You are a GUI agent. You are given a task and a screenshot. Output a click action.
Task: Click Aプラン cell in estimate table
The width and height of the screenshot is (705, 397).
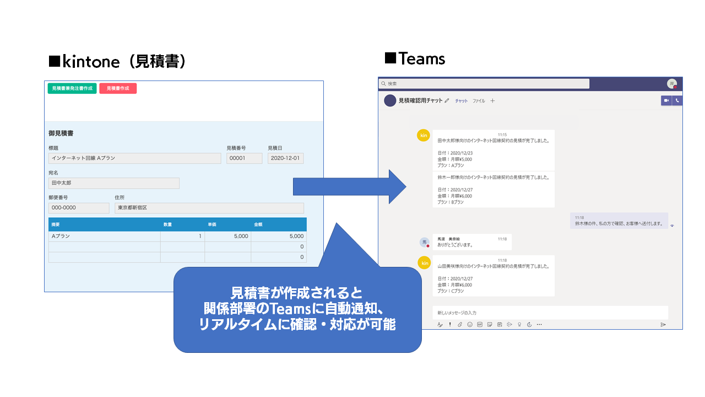click(x=105, y=236)
